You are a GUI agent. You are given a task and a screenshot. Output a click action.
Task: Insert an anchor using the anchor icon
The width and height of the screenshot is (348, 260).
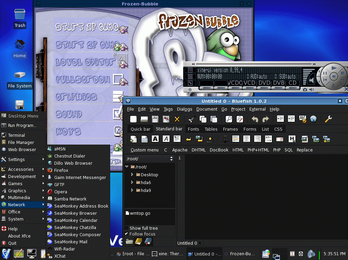coord(224,139)
